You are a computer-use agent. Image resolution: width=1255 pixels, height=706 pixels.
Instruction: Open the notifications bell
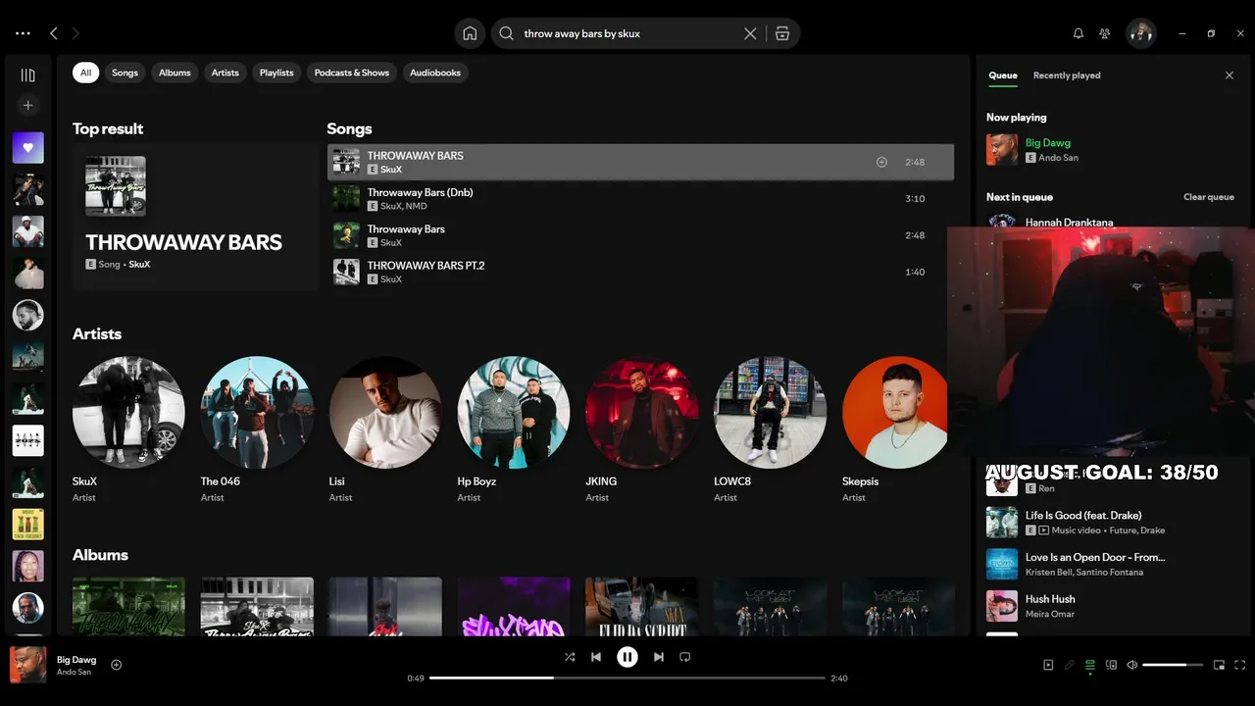[1079, 33]
